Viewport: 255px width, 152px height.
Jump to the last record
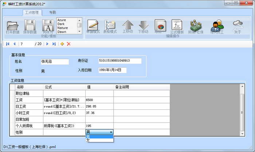tap(54, 44)
